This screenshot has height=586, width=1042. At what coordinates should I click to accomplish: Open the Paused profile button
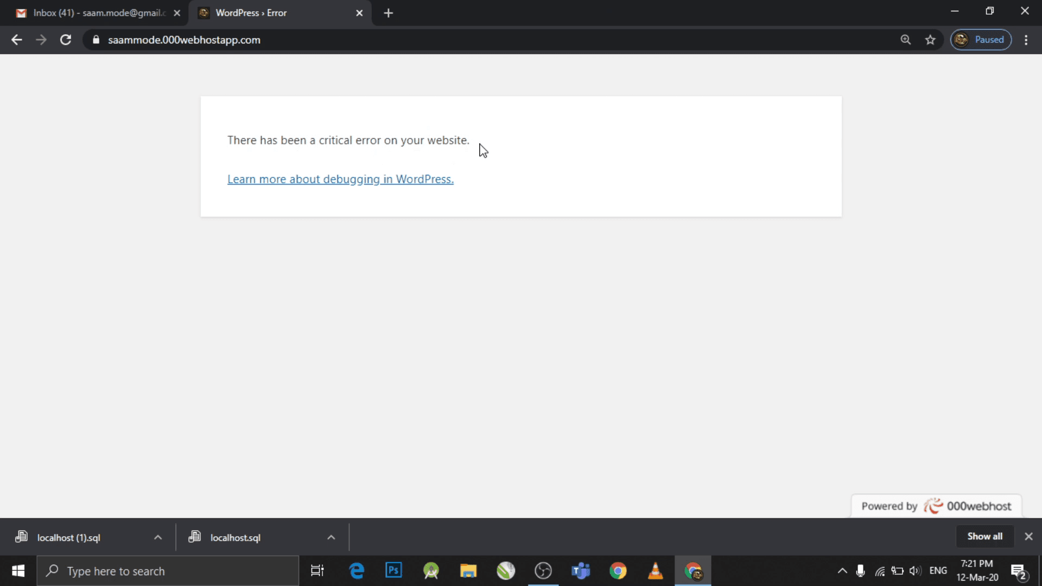coord(981,40)
